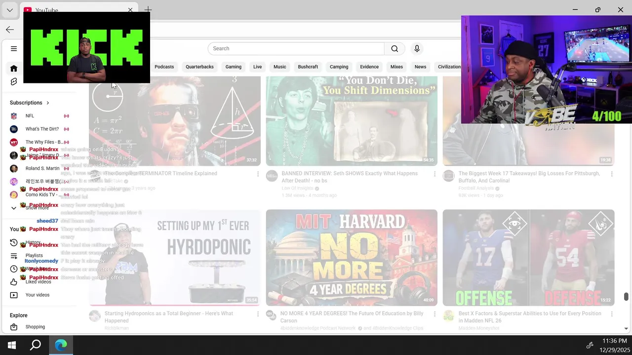This screenshot has height=355, width=632.
Task: Close the YouTube browser tab
Action: click(x=130, y=10)
